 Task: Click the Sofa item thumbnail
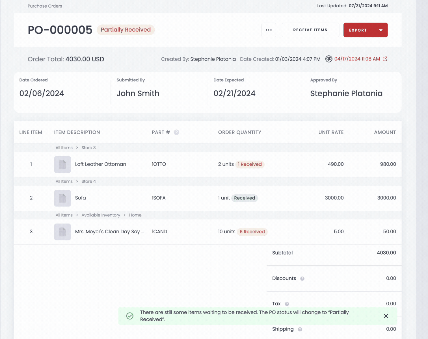click(x=62, y=198)
